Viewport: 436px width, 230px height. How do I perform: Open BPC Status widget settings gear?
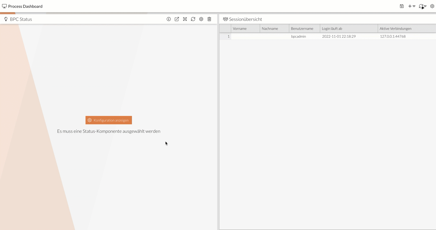coord(201,19)
